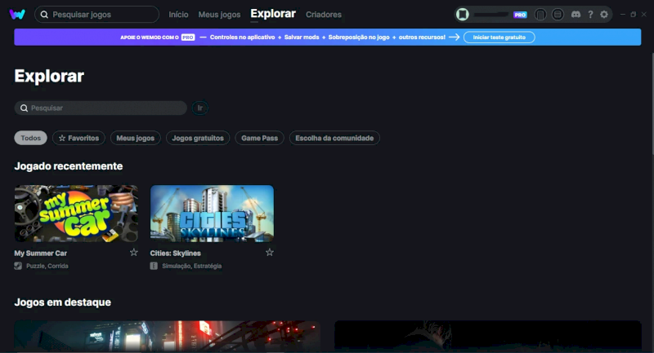Open the first featured game banner with neon lights

tap(168, 337)
